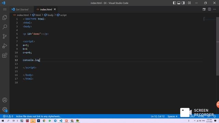Screen dimensions: 219x123
Task: Open notifications bell in status bar
Action: 215,116
